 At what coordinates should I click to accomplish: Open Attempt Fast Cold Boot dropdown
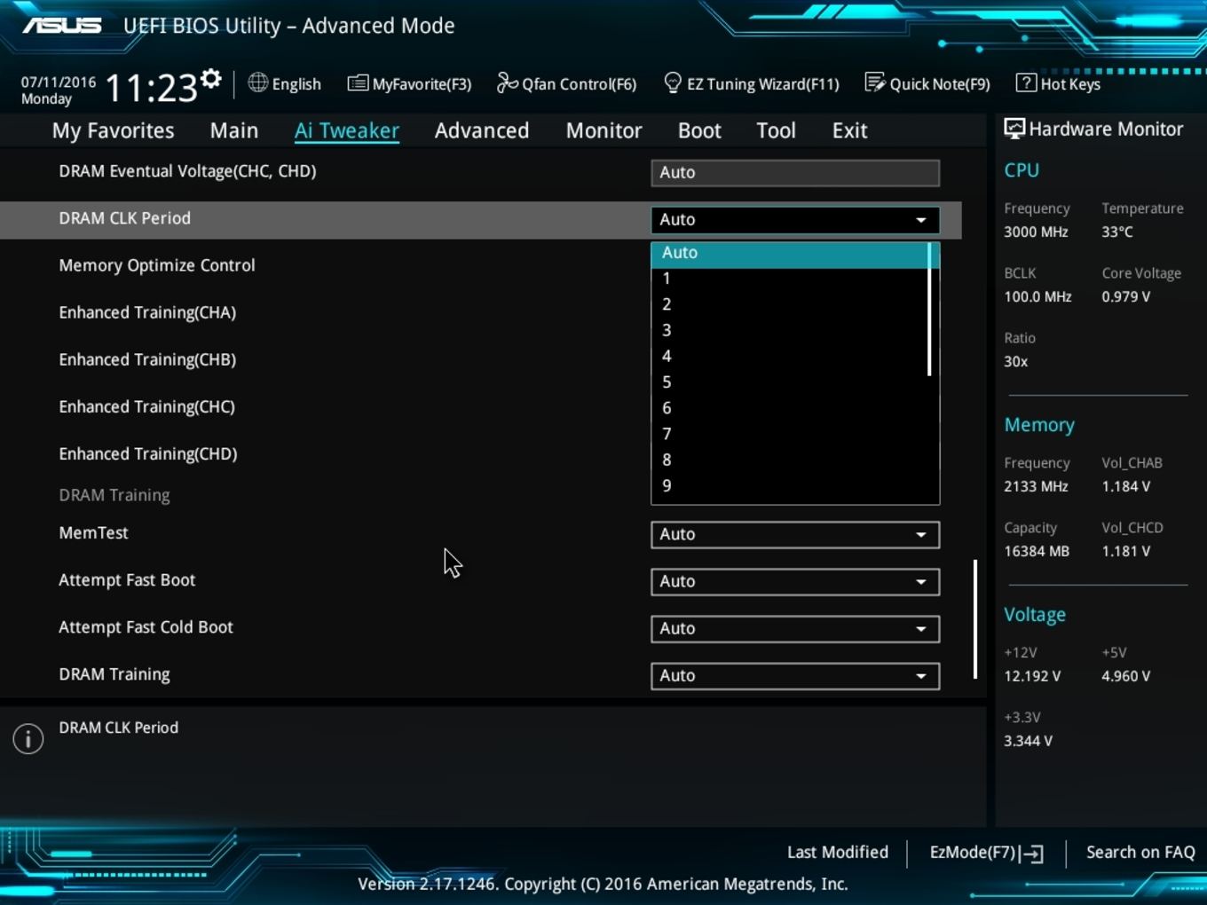point(795,628)
